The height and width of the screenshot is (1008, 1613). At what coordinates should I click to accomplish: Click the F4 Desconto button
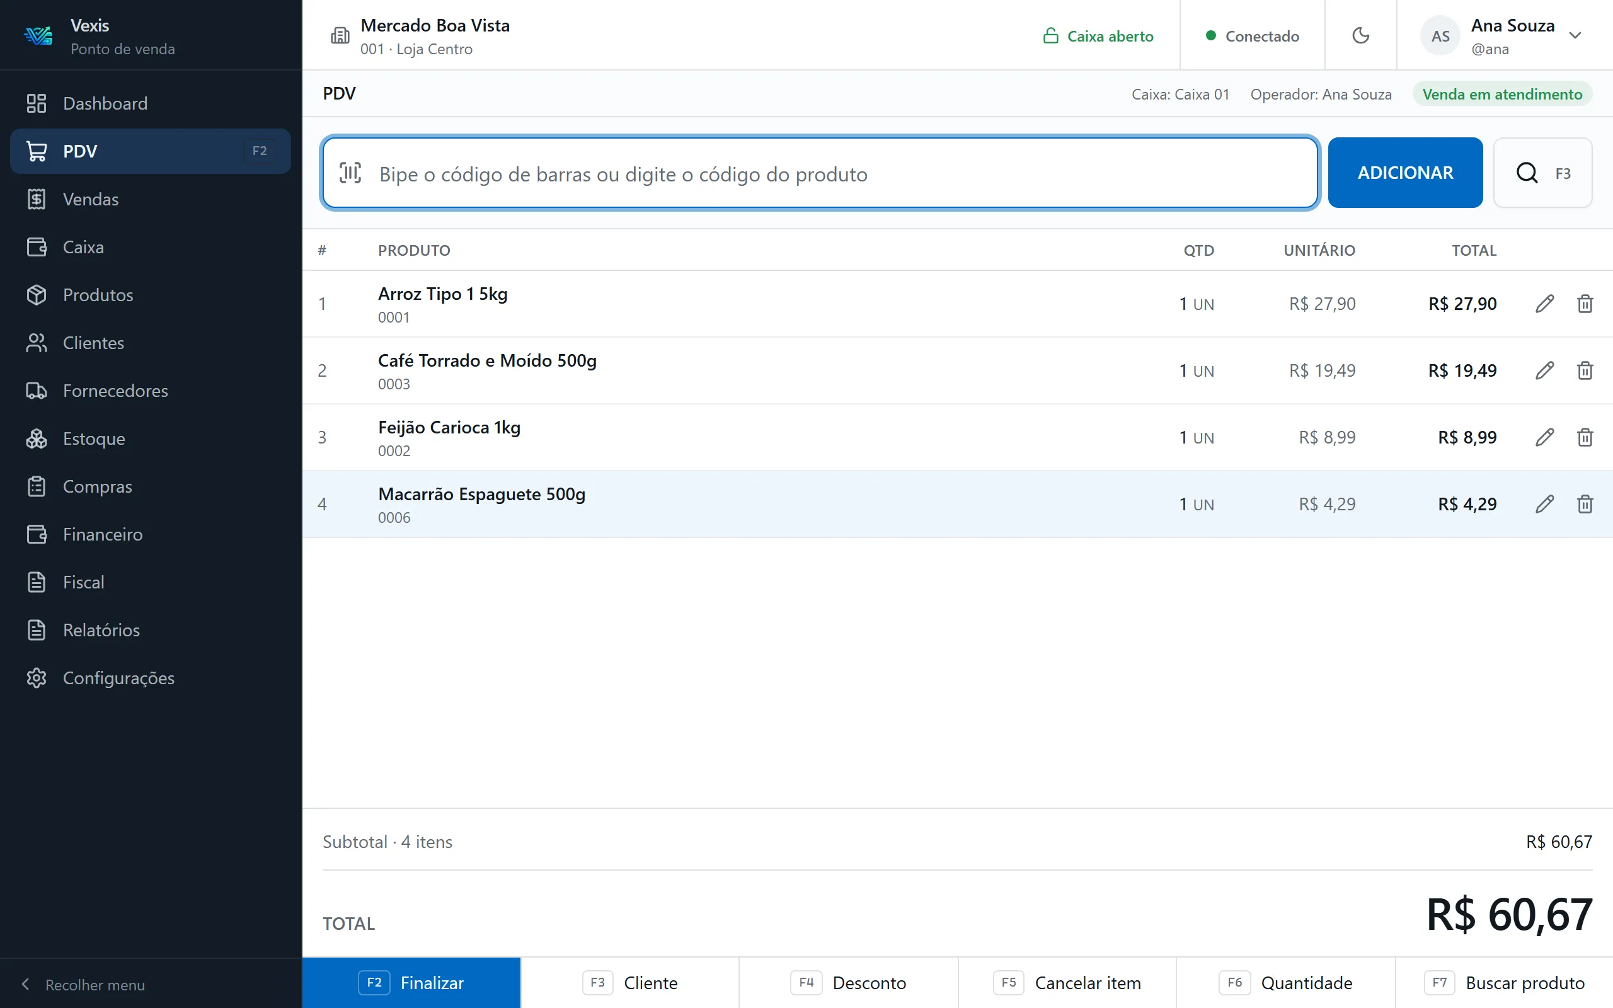coord(849,983)
